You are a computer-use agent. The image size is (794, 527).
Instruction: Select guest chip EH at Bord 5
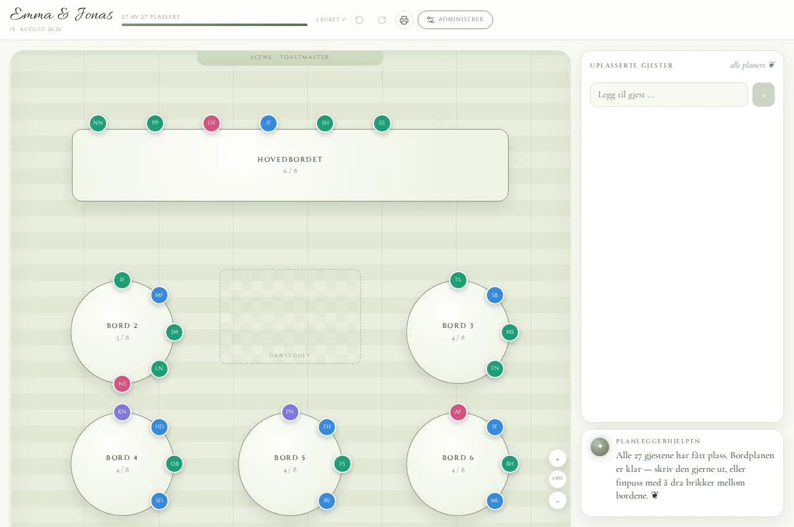(x=327, y=427)
